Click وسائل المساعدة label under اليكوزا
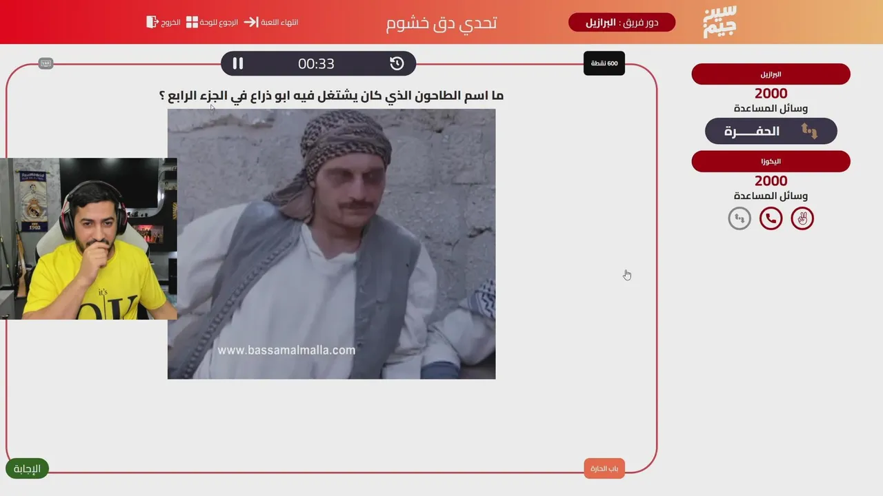This screenshot has width=883, height=496. pos(771,196)
